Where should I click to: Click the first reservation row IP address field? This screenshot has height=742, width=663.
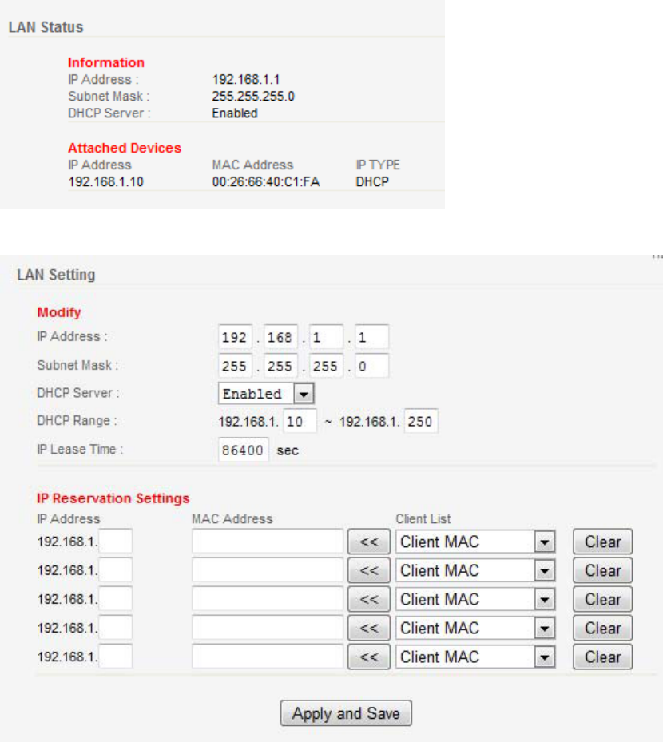[x=116, y=541]
